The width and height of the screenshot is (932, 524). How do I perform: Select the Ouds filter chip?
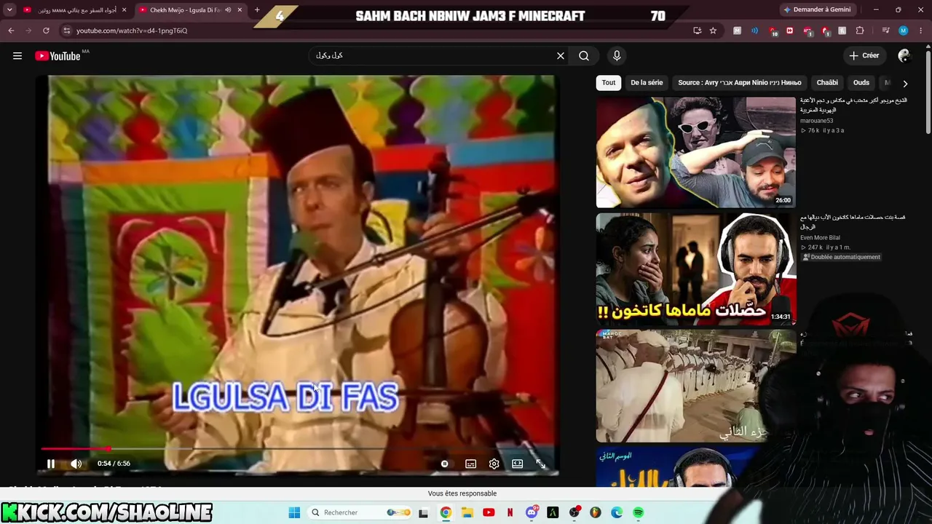pyautogui.click(x=861, y=83)
